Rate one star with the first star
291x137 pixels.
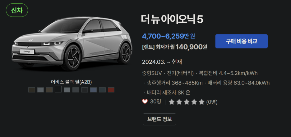(x=172, y=102)
